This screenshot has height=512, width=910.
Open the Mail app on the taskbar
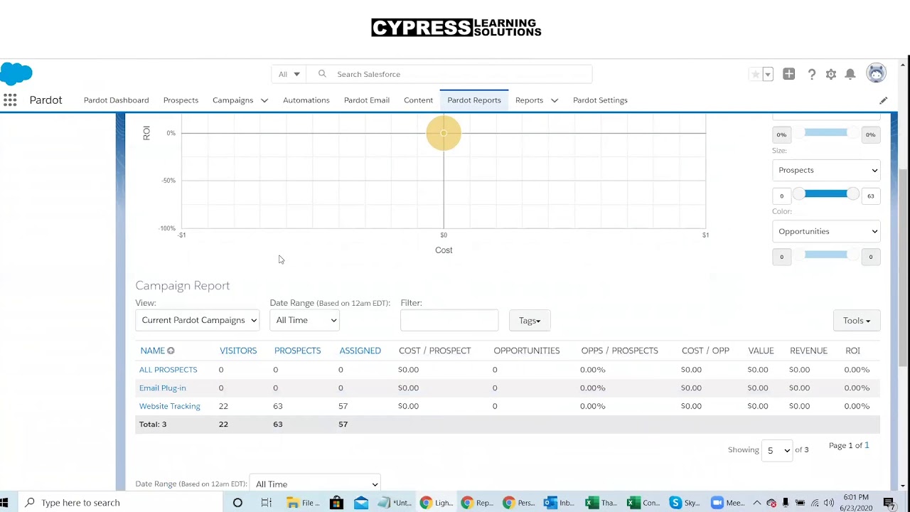361,503
